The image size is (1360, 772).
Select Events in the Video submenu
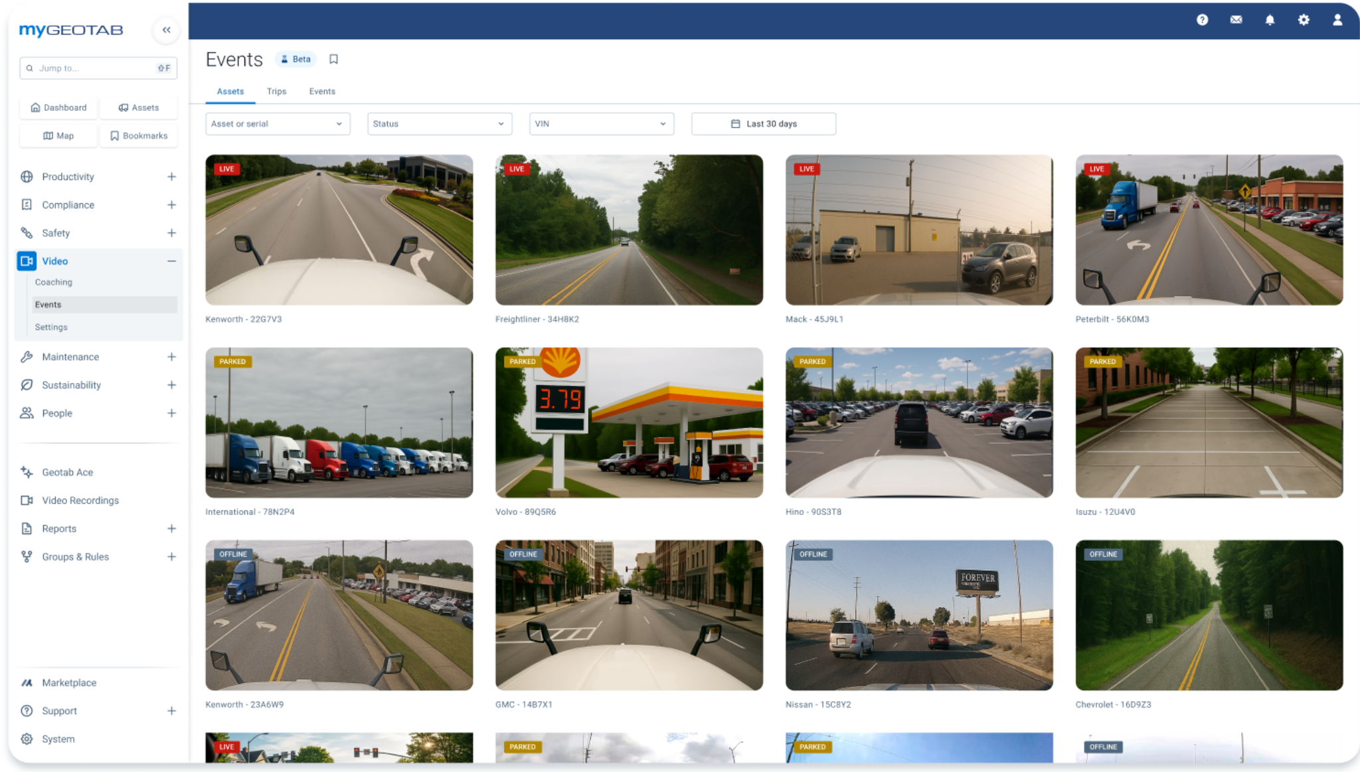104,305
